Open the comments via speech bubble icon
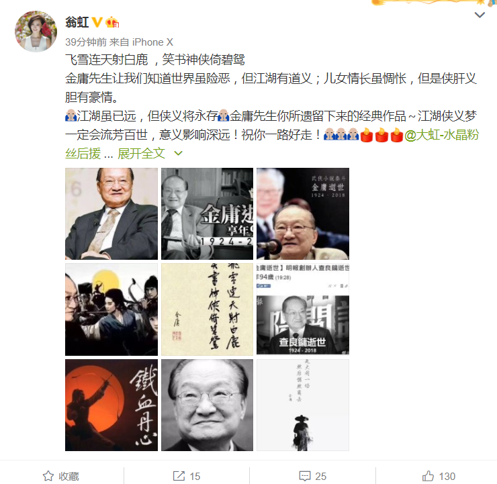Image resolution: width=497 pixels, height=484 pixels. tap(305, 476)
